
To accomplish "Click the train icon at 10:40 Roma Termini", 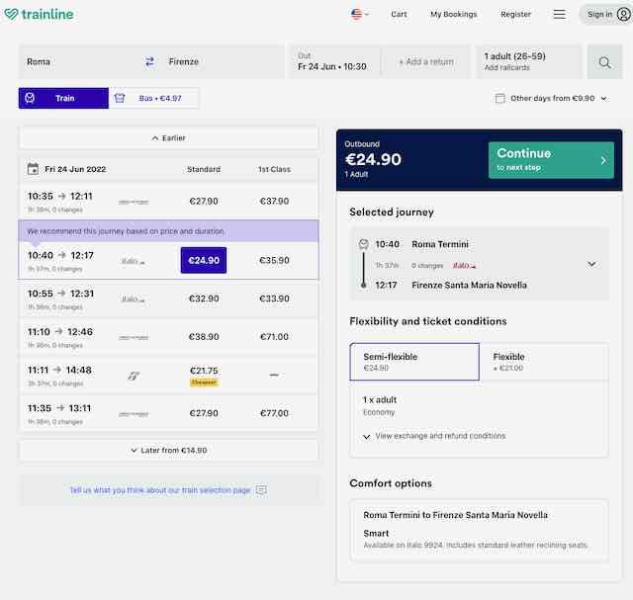I will [x=363, y=244].
